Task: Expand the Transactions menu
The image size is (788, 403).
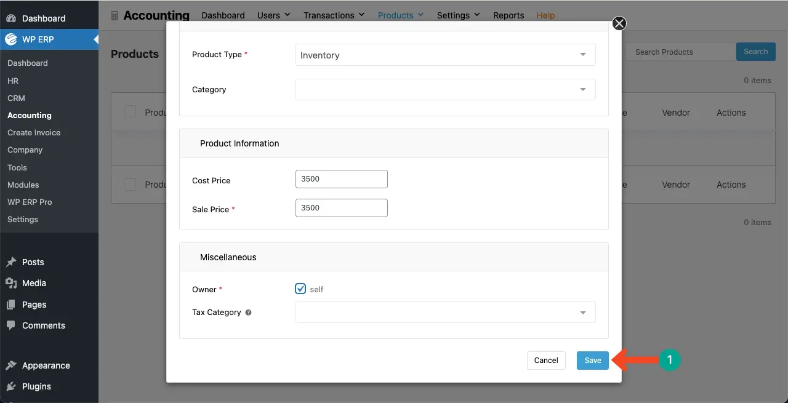Action: tap(334, 15)
